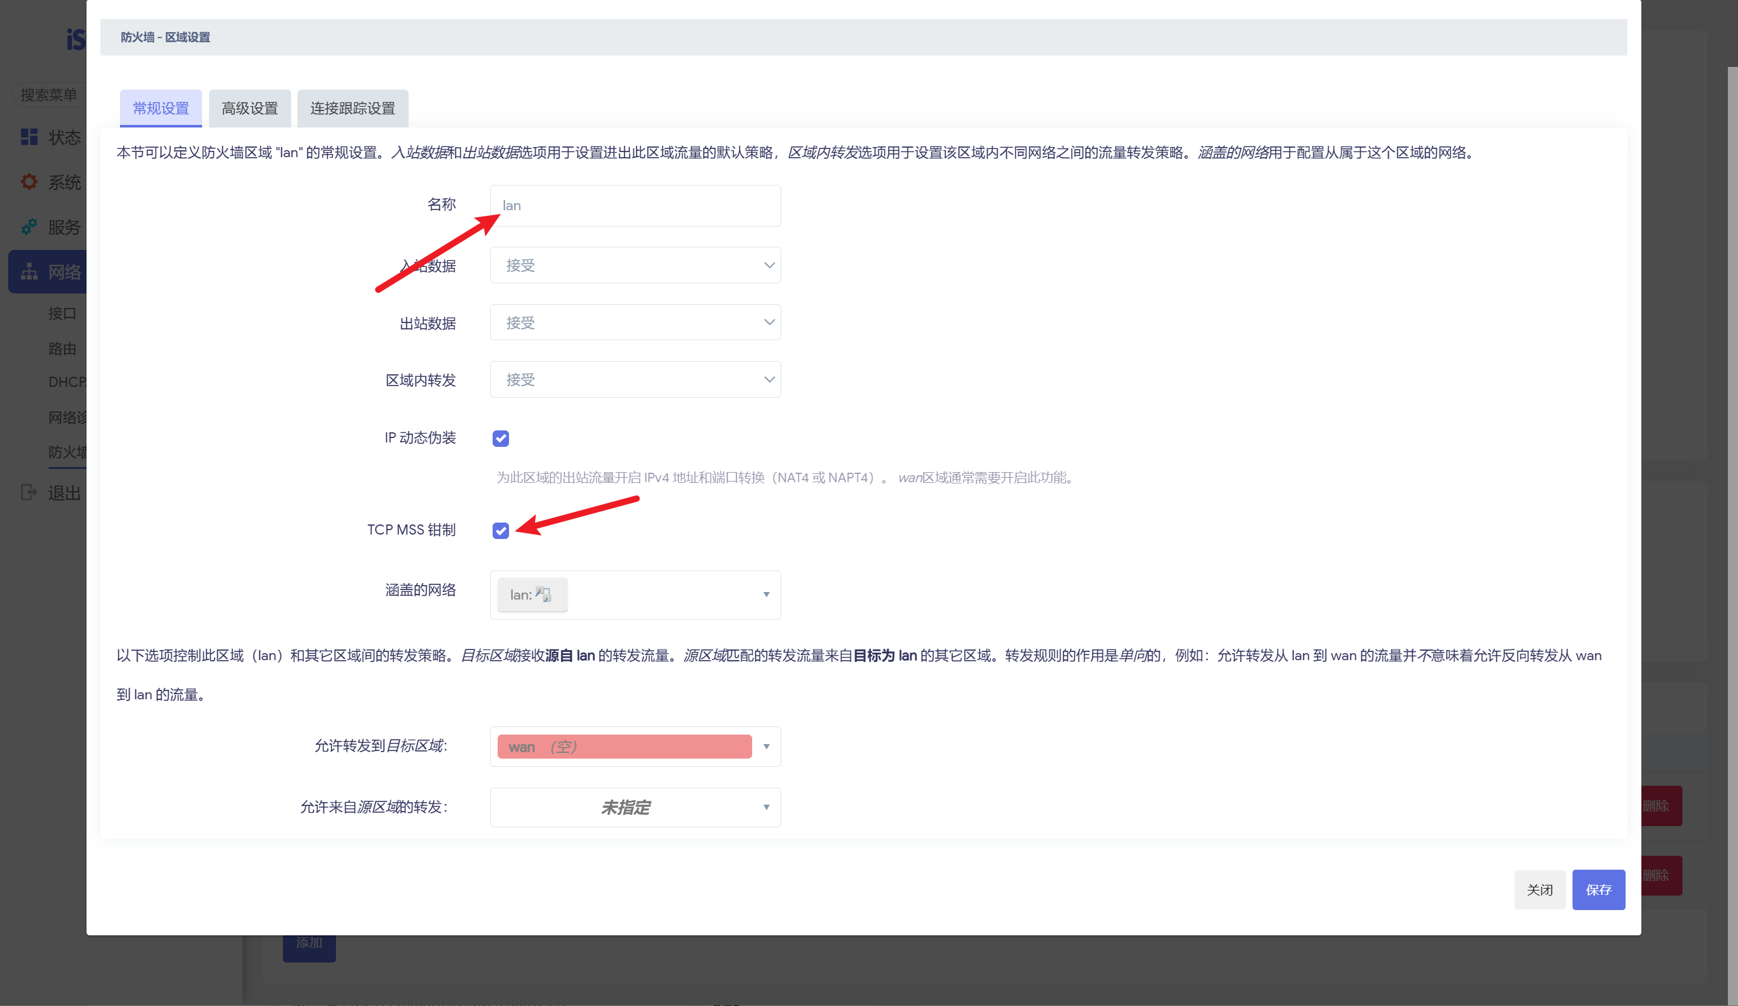1738x1006 pixels.
Task: Click the services icon in sidebar
Action: (29, 227)
